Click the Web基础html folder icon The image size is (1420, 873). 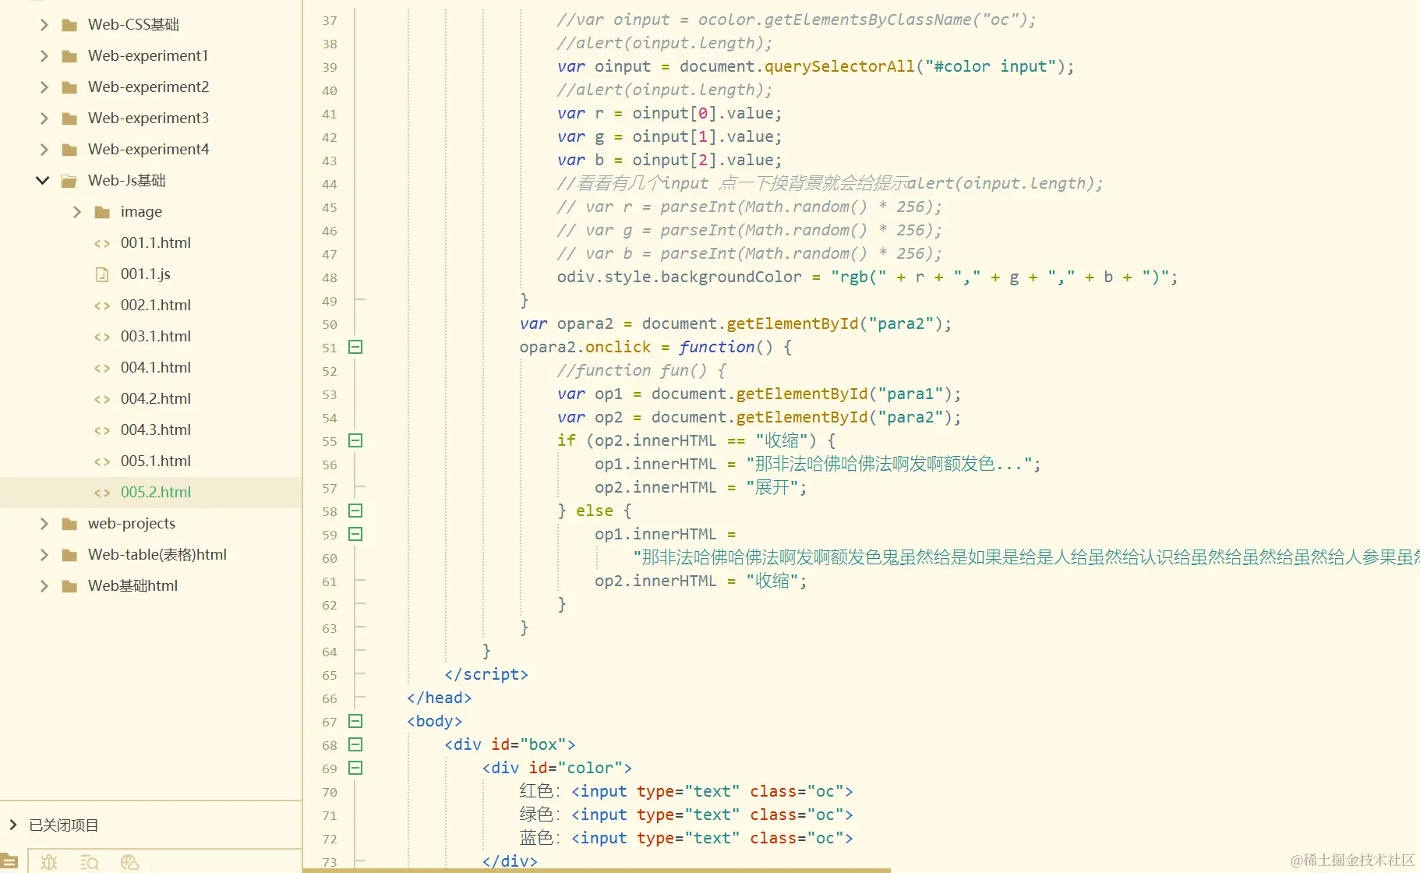click(69, 586)
